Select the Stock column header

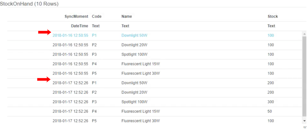(273, 16)
